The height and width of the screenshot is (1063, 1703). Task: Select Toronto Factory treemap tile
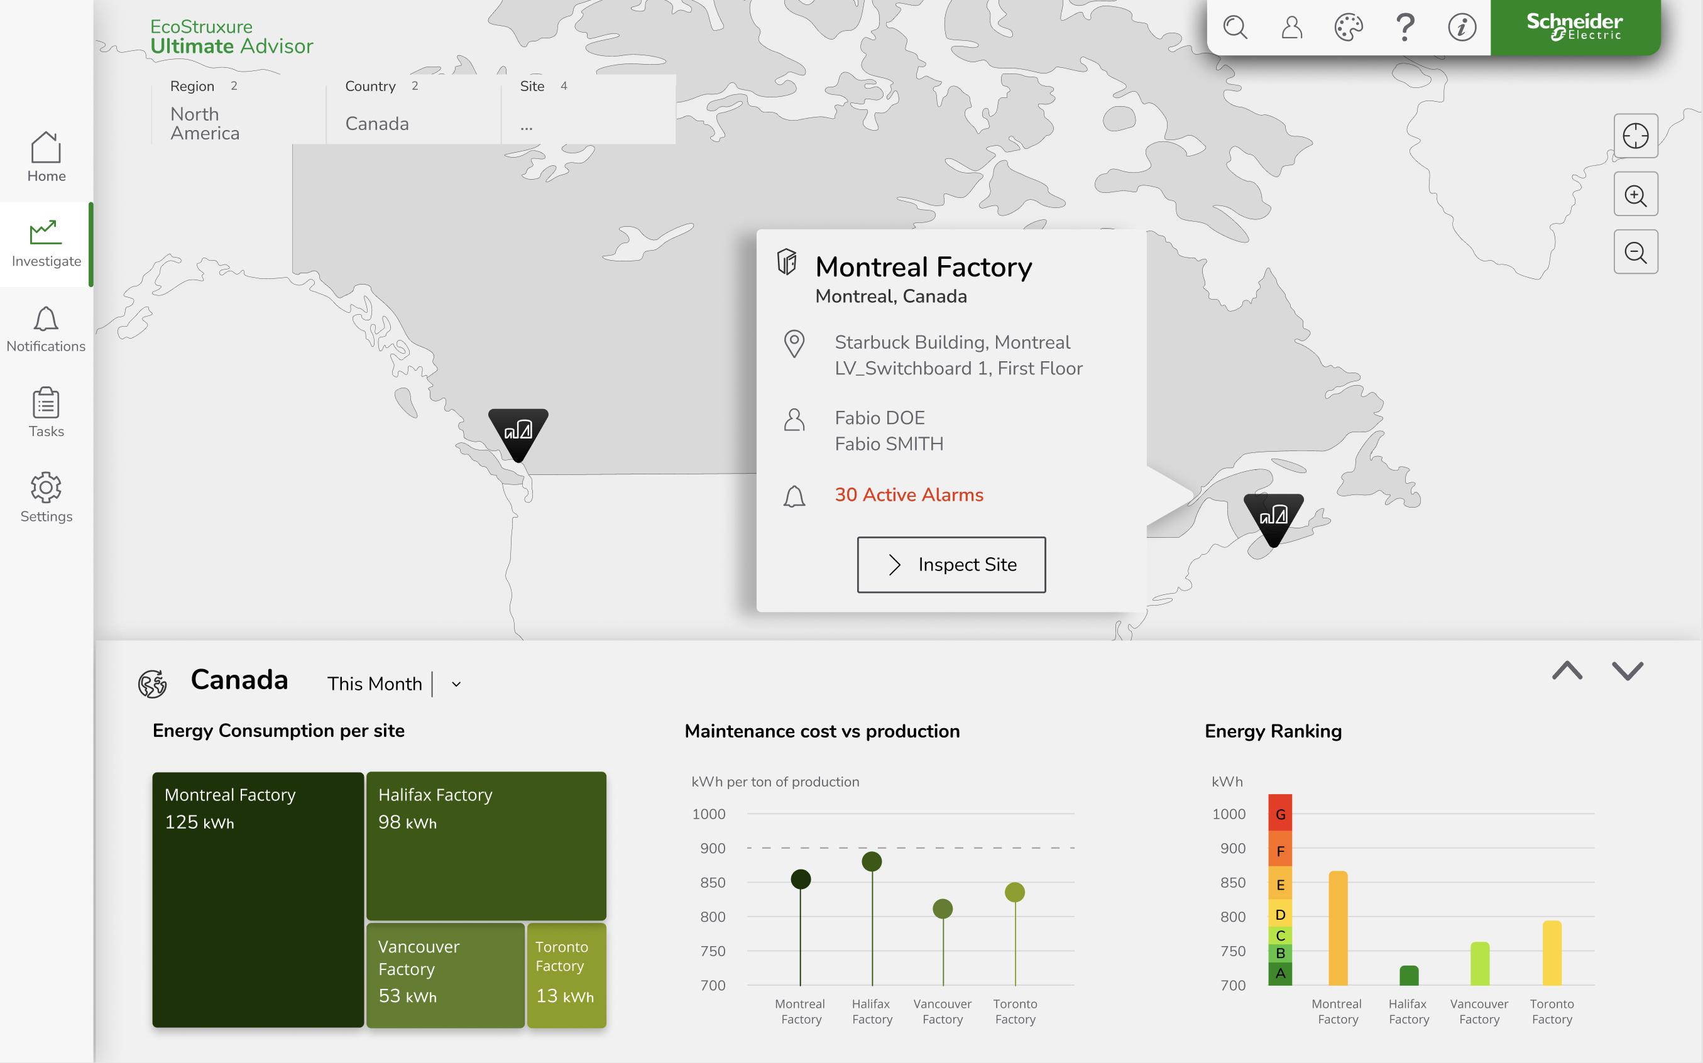[566, 975]
